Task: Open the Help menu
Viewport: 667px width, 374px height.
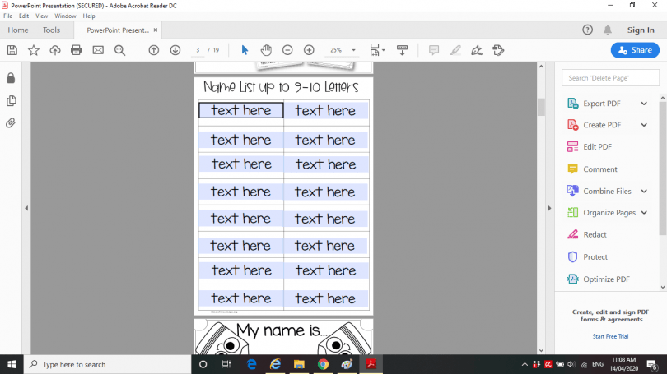Action: [x=89, y=16]
